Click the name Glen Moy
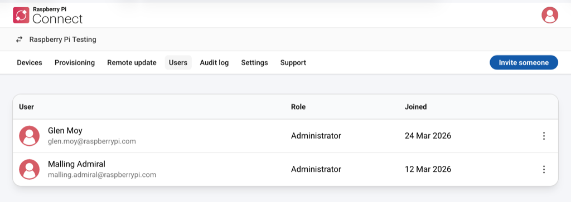Screen dimensions: 571x202 [65, 130]
